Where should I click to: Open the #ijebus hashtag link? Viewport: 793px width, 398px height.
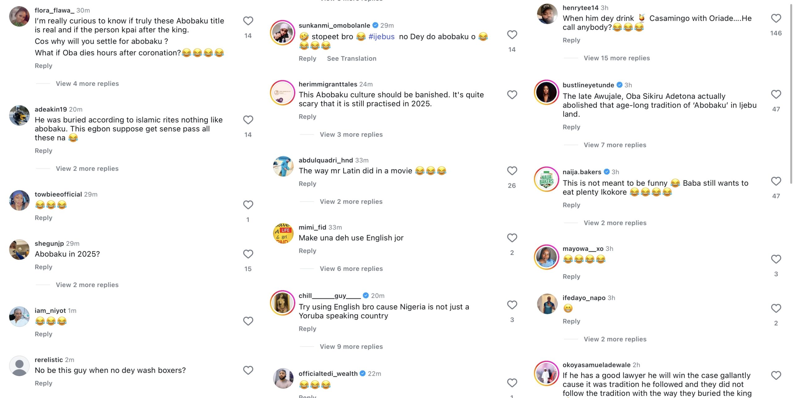click(381, 37)
